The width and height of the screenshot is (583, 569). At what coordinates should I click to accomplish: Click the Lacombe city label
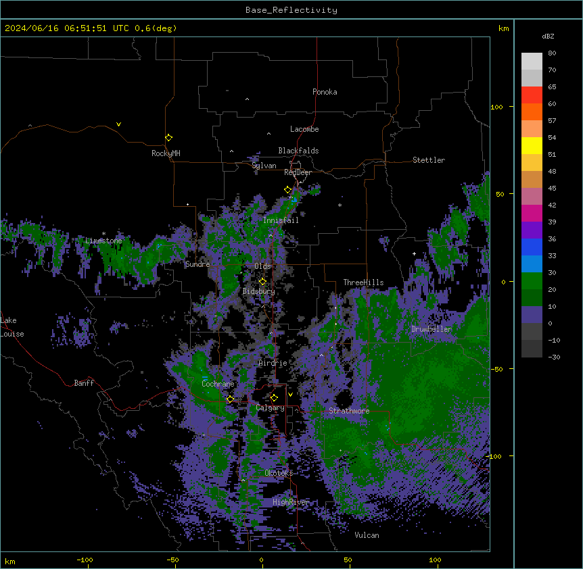point(304,129)
